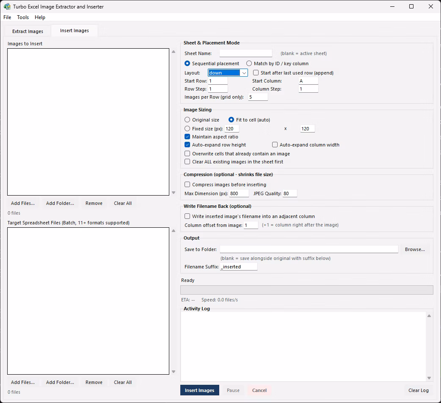Screen dimensions: 441x403
Task: Click inside the Images to Insert list box
Action: coord(88,122)
